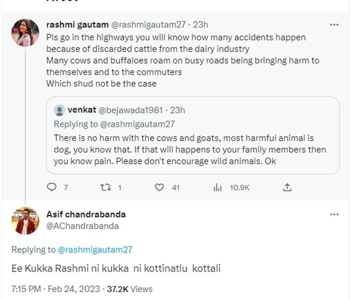
Task: Open the rashmi gautam display name
Action: pyautogui.click(x=77, y=25)
